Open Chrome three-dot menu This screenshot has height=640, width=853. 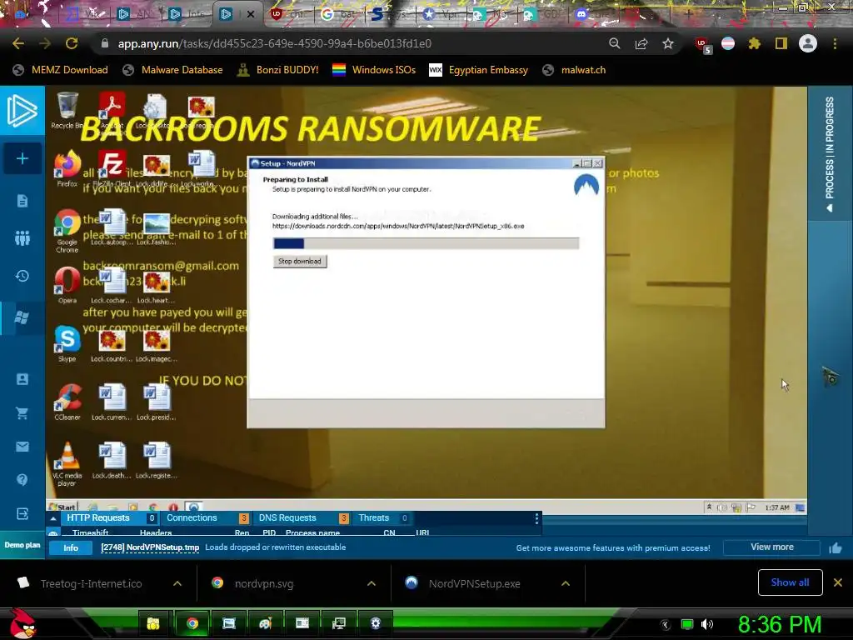(835, 43)
